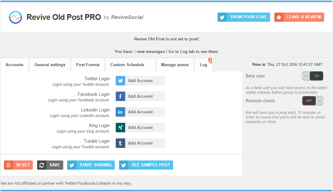Open the Post Format tab

point(88,65)
